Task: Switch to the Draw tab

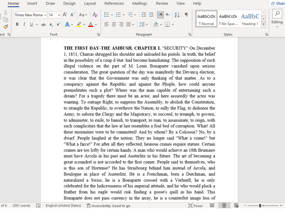Action: [50, 3]
